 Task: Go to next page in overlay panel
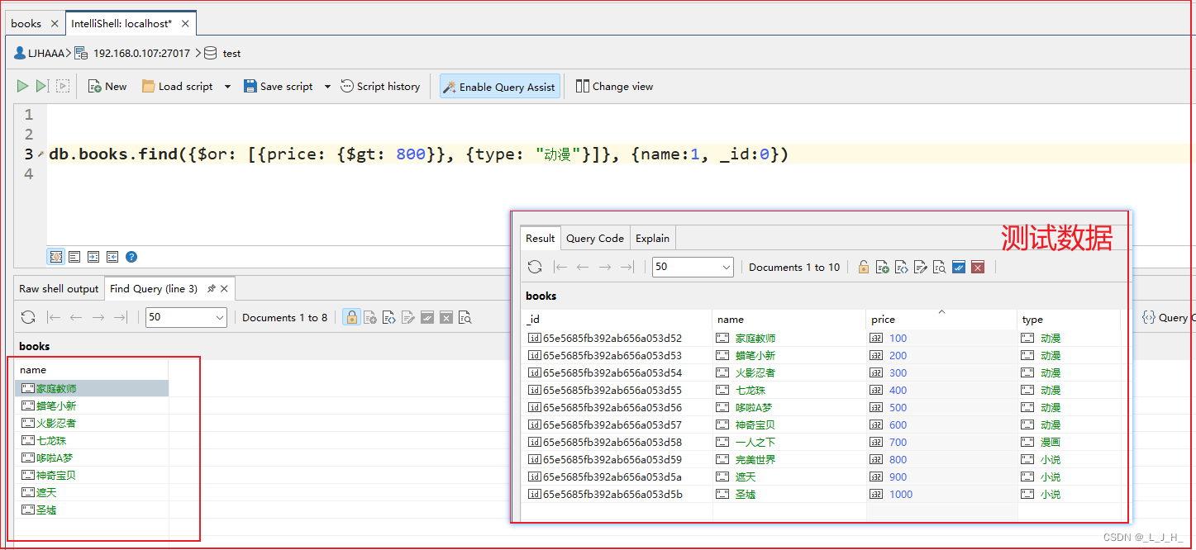(605, 267)
